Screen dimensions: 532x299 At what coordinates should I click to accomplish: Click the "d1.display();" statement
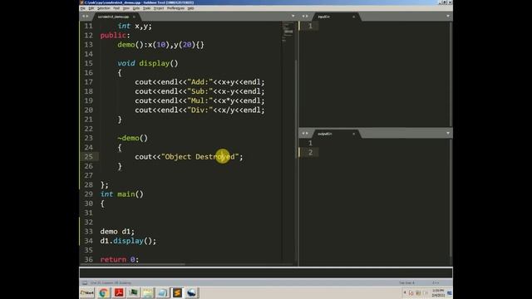[x=128, y=241]
